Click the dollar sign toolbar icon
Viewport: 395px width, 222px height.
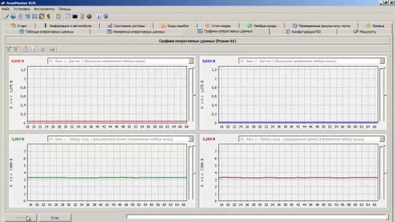pos(49,17)
